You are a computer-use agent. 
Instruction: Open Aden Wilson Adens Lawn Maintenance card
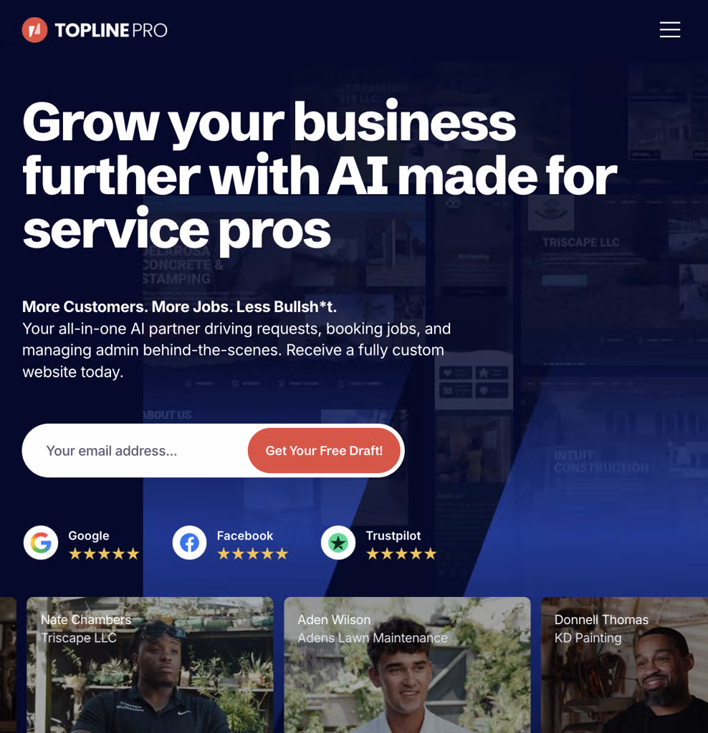(407, 665)
